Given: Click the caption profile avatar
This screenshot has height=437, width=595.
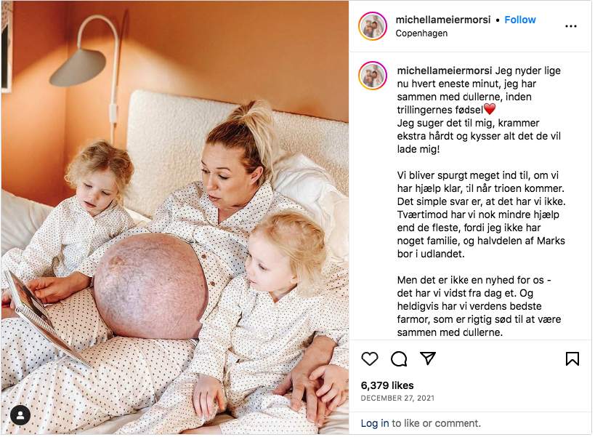Looking at the screenshot, I should tap(373, 76).
